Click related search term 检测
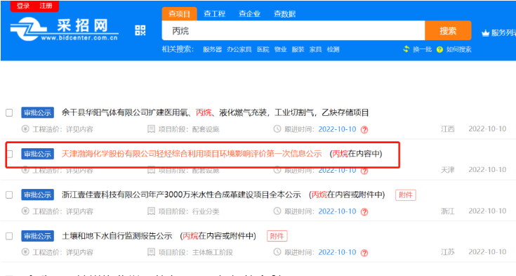This screenshot has height=276, width=516. click(333, 49)
